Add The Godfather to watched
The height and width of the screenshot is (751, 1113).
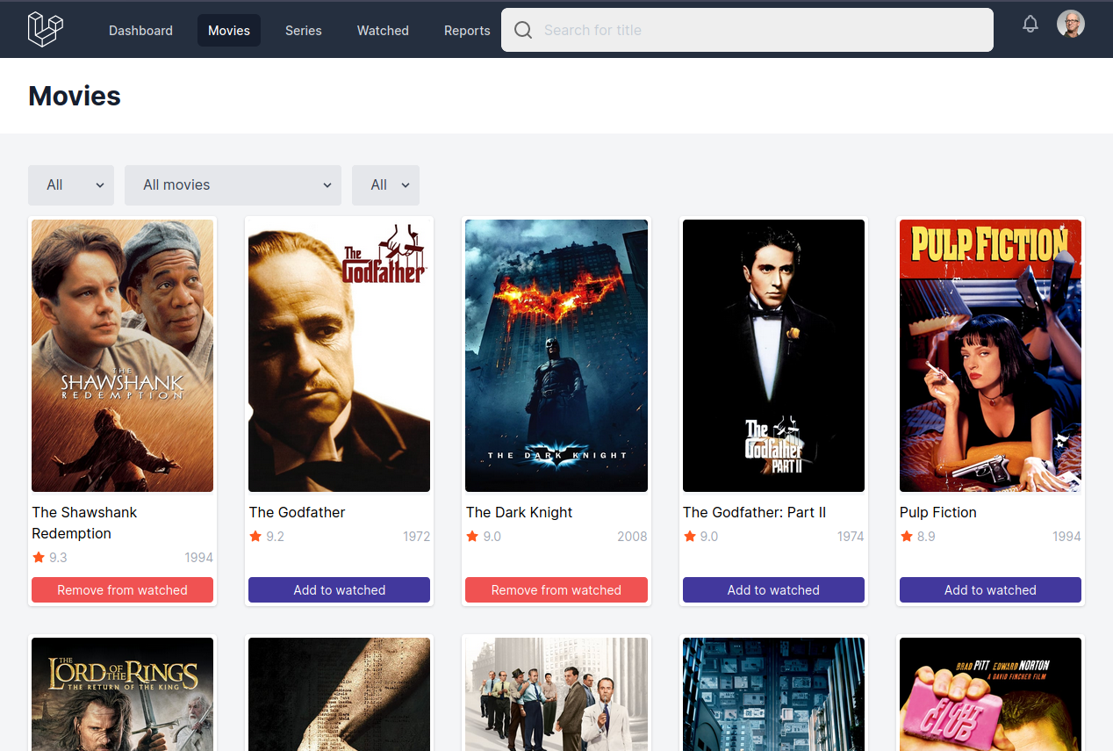(x=339, y=590)
